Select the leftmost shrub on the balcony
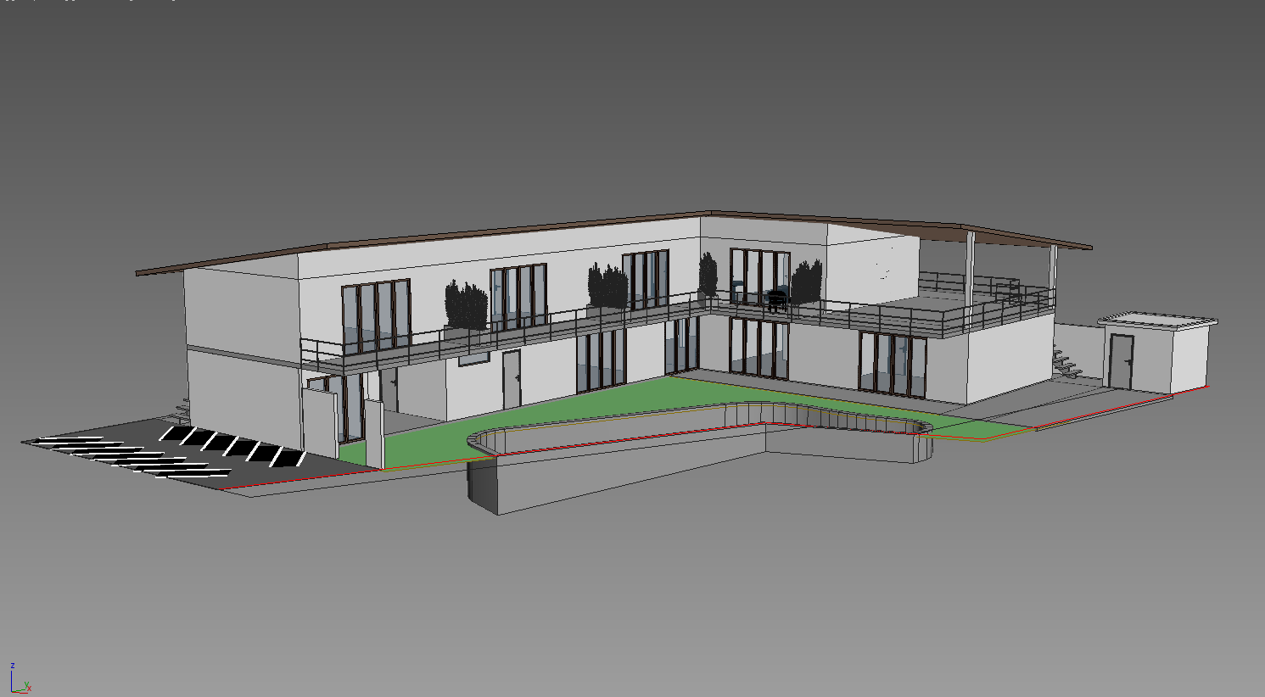 click(466, 305)
